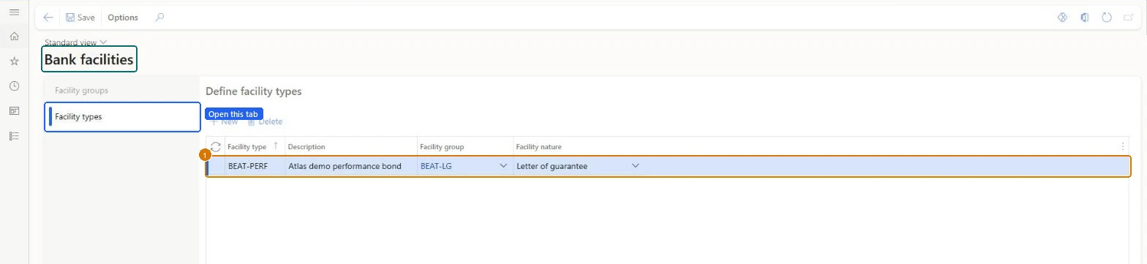Image resolution: width=1147 pixels, height=264 pixels.
Task: Click the Save button
Action: pos(80,18)
